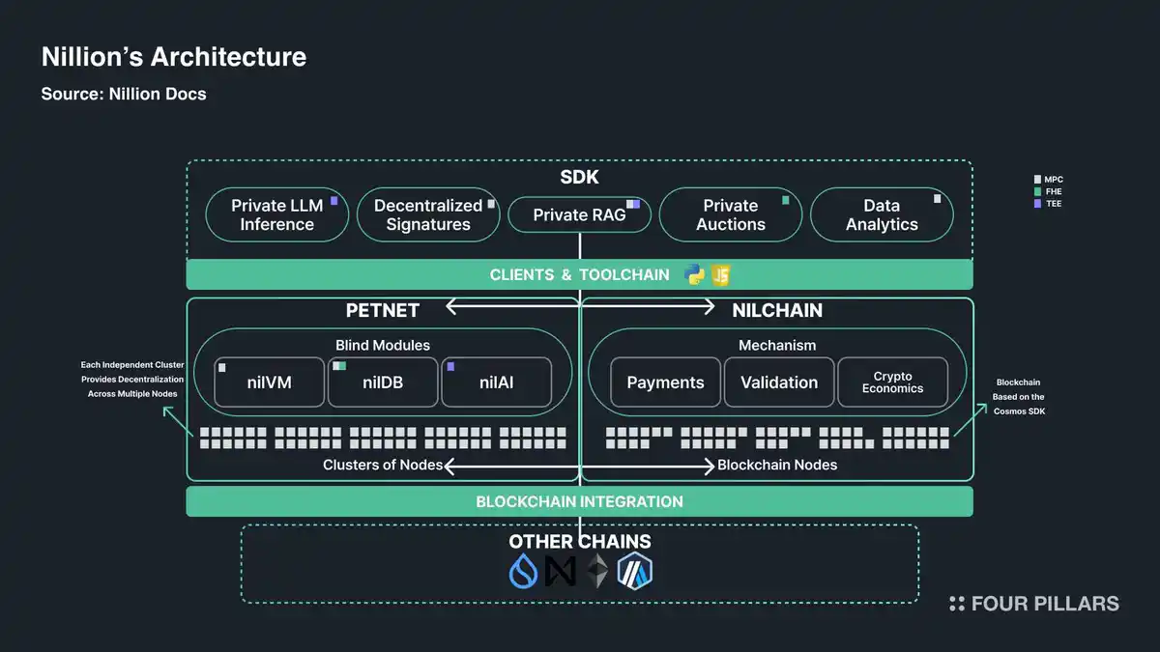Click the nilDB blind module
The height and width of the screenshot is (652, 1160).
tap(383, 383)
